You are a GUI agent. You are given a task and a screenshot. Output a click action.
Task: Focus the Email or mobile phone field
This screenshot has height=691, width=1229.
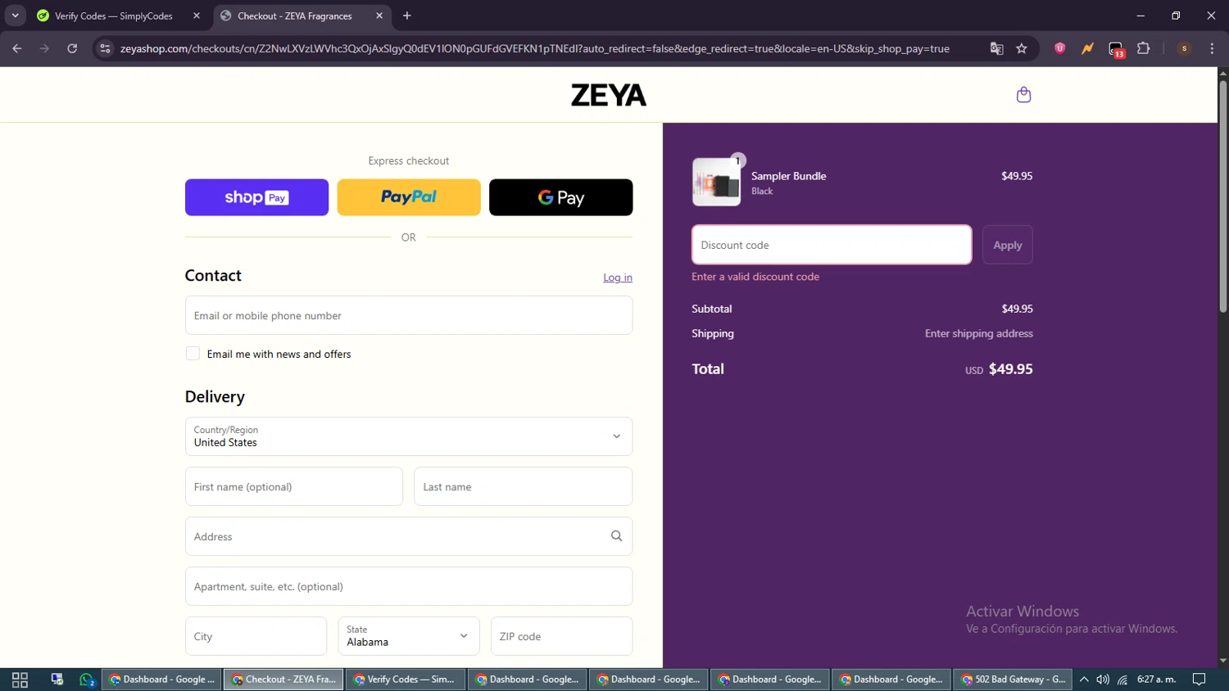[x=409, y=315]
